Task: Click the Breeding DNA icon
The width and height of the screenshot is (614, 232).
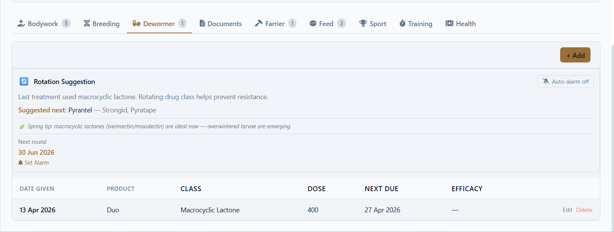Action: tap(87, 23)
